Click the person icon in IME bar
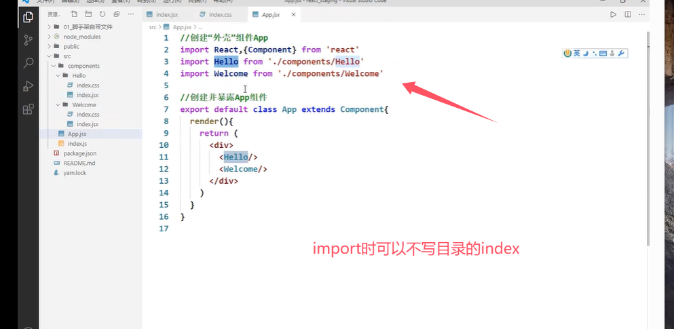 click(612, 54)
